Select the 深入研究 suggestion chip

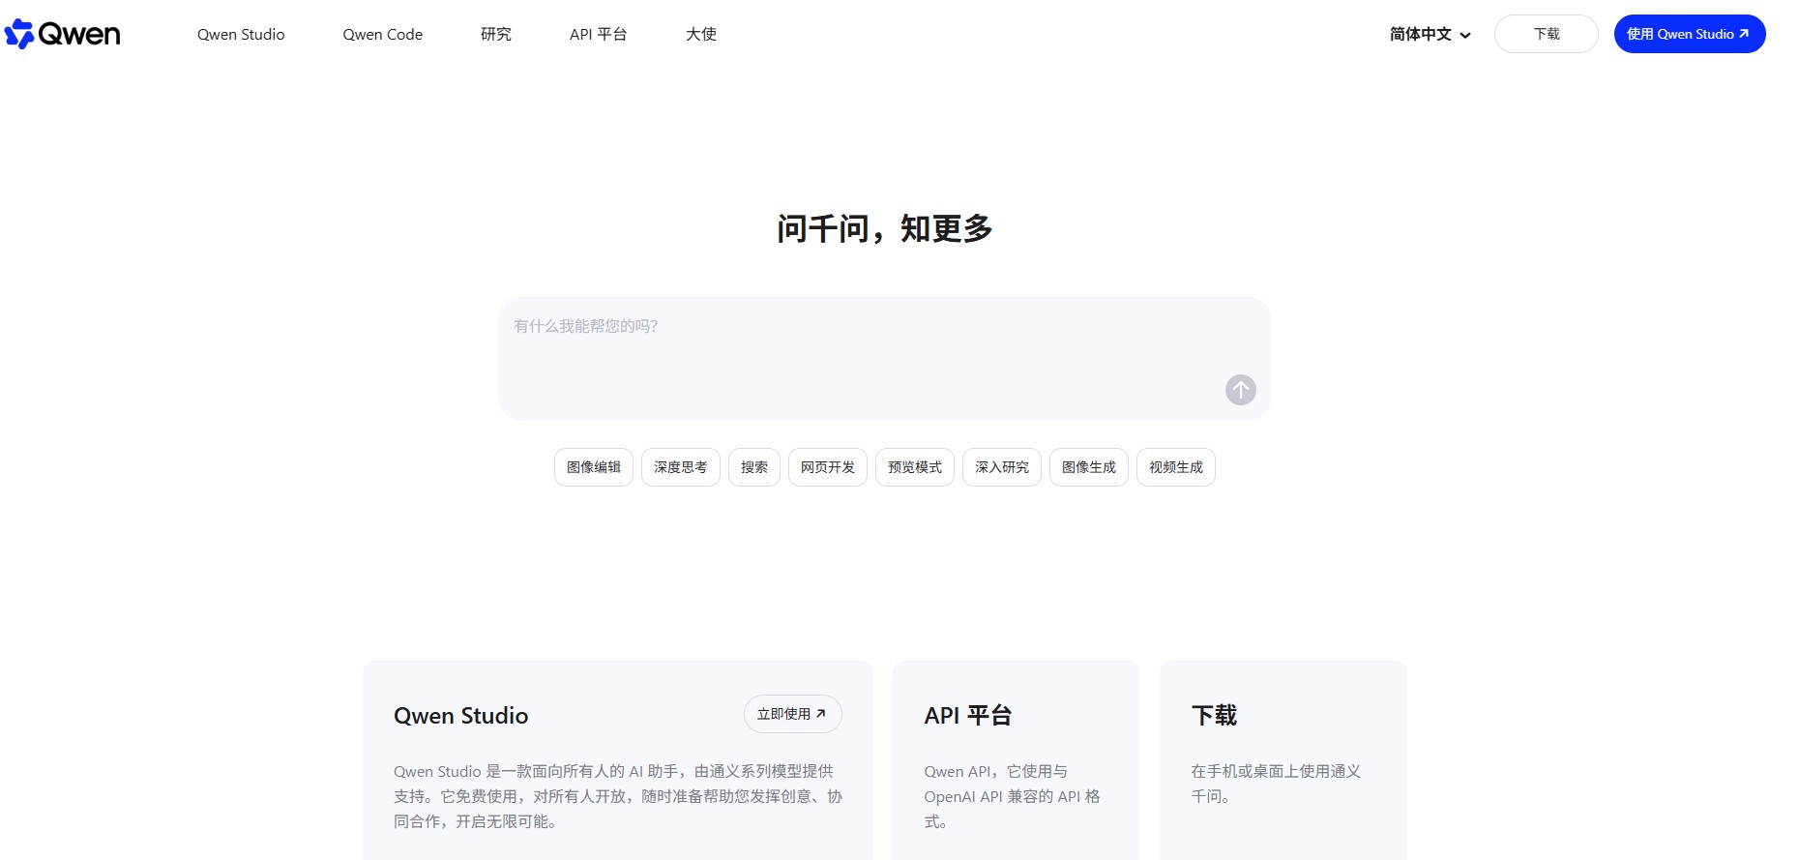pos(1002,467)
